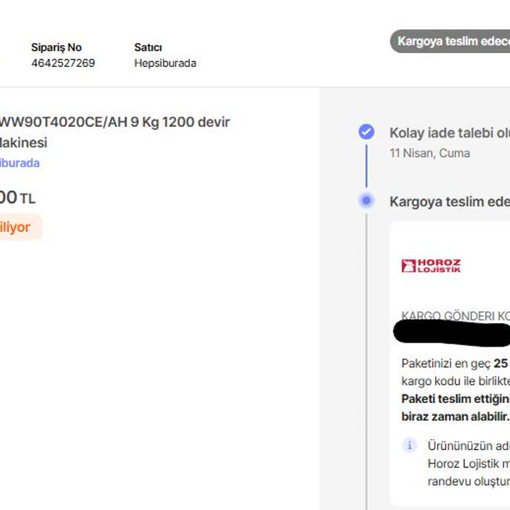510x510 pixels.
Task: Click the text line starting Horoz Lojistik m
Action: click(x=469, y=464)
